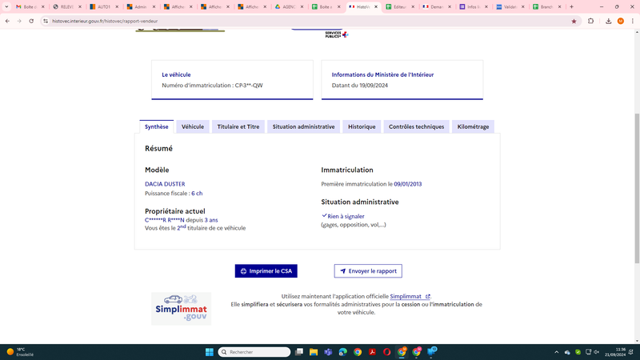Viewport: 640px width, 360px height.
Task: Show hidden system tray icons
Action: point(556,352)
